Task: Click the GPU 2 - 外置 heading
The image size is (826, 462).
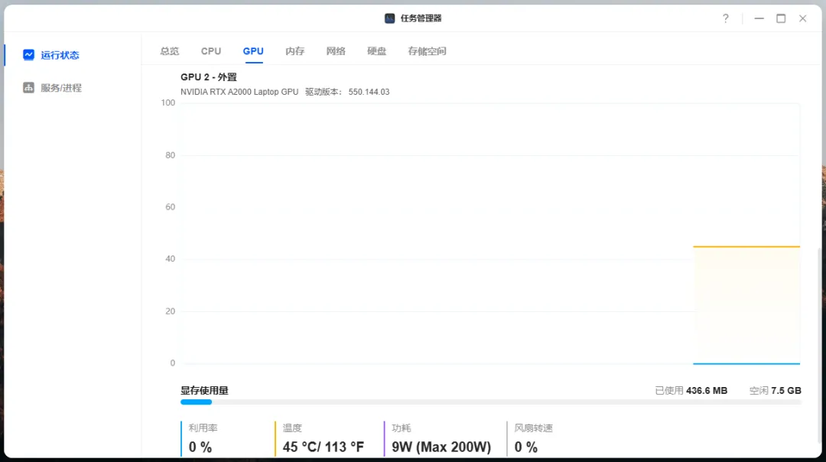Action: tap(209, 77)
